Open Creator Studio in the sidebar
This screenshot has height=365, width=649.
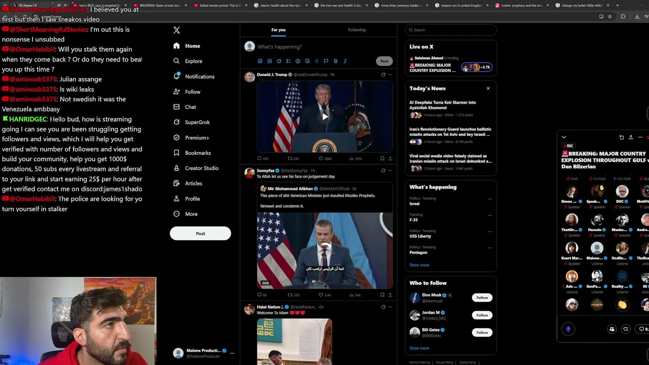pyautogui.click(x=196, y=168)
